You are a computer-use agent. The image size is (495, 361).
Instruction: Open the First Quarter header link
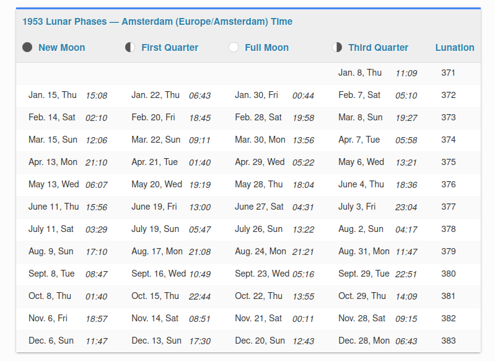click(170, 47)
